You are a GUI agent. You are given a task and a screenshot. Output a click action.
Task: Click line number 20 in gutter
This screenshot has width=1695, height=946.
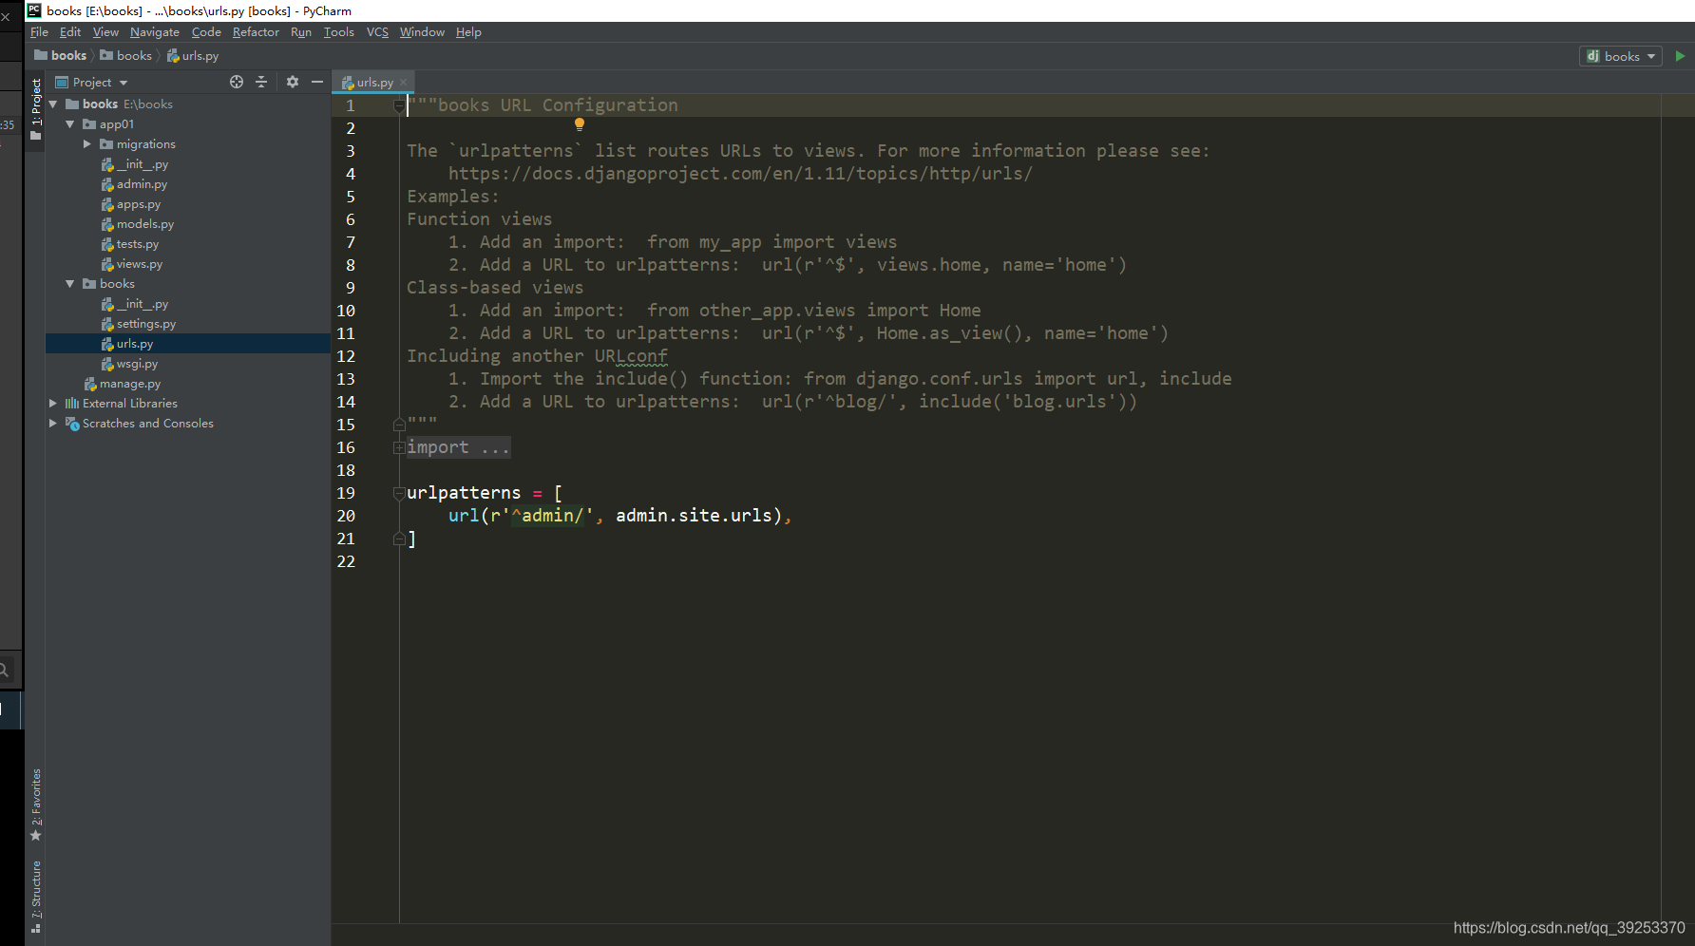click(346, 516)
